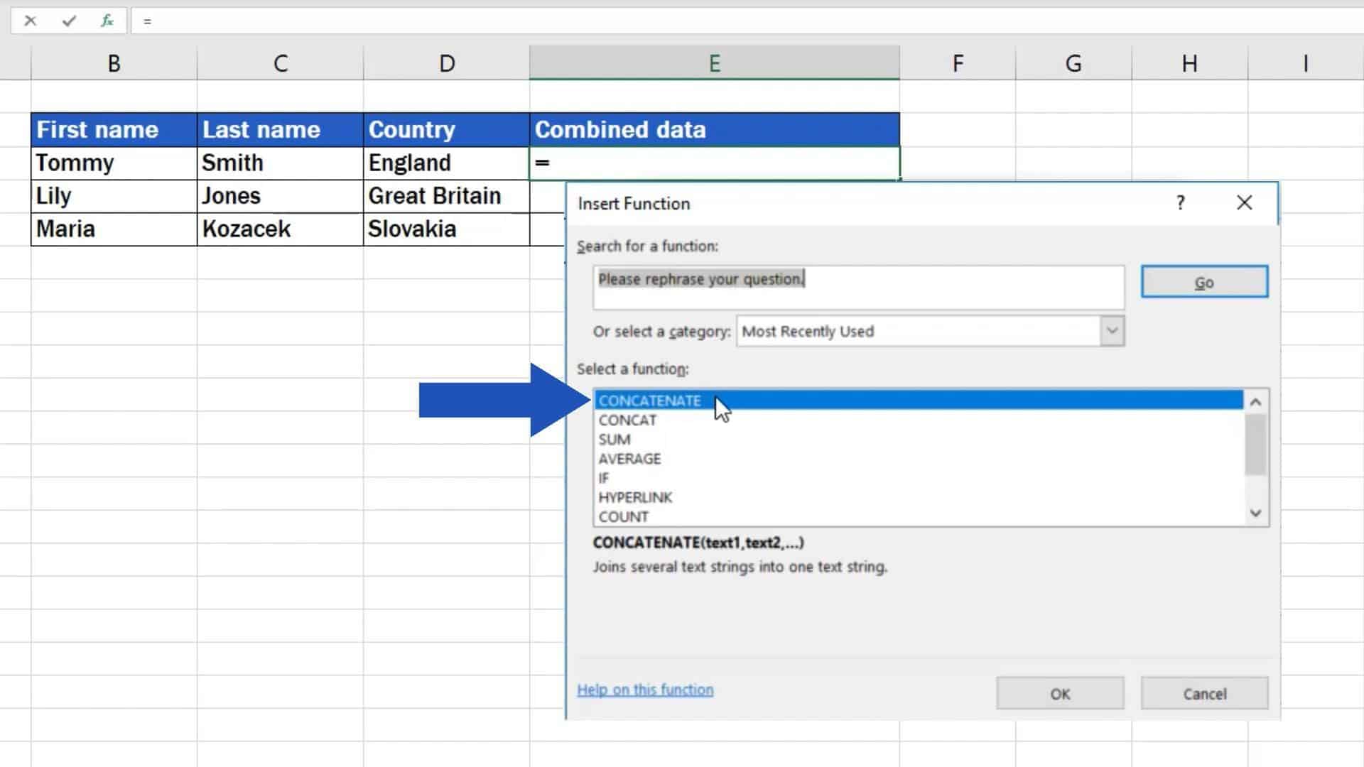Open the category dropdown arrow
1364x767 pixels.
coord(1112,331)
